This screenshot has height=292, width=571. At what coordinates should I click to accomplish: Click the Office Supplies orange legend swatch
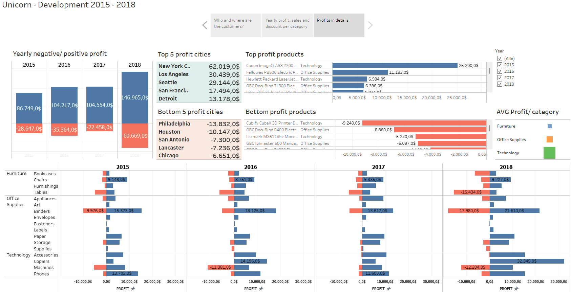[550, 139]
